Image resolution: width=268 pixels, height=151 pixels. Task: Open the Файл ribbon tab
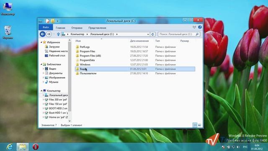(x=46, y=27)
